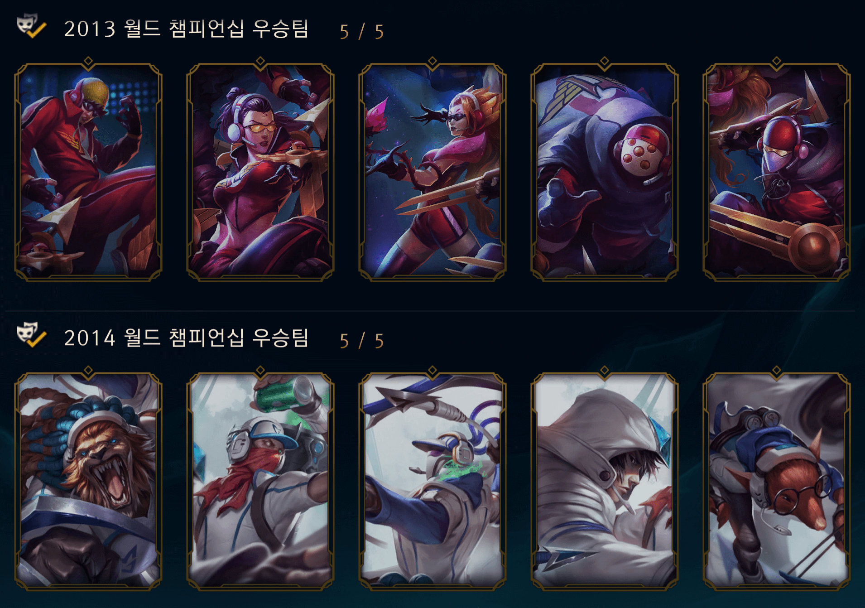Click the 5 / 5 counter for 2014 set
The width and height of the screenshot is (865, 608).
tap(362, 341)
